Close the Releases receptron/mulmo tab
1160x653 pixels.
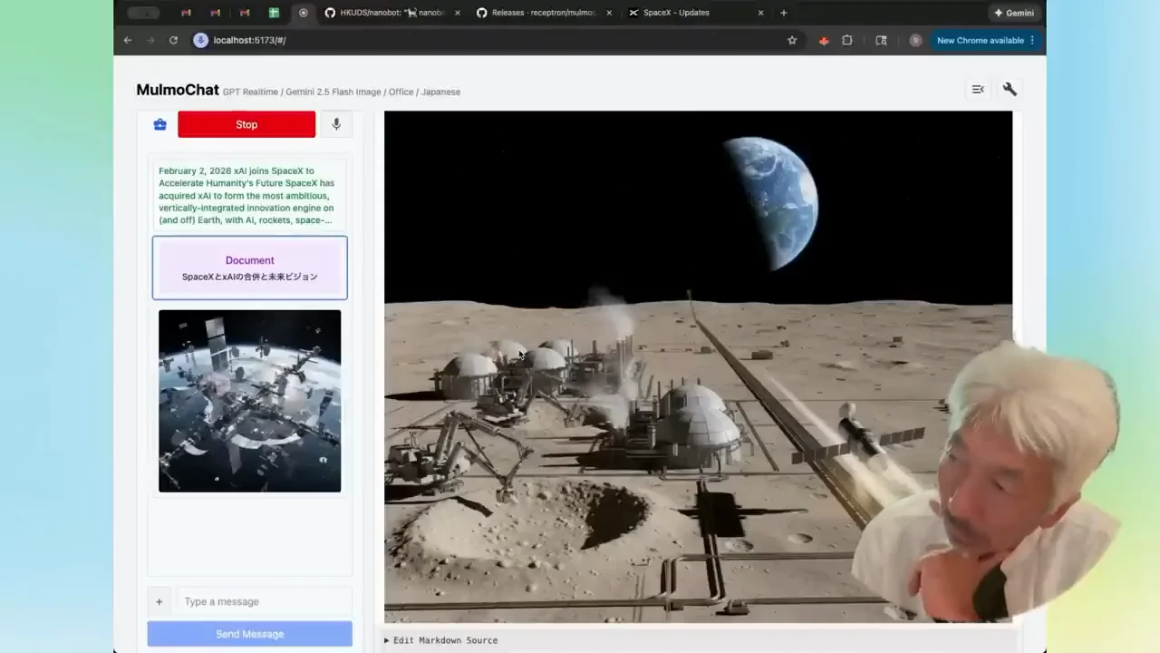(x=608, y=13)
